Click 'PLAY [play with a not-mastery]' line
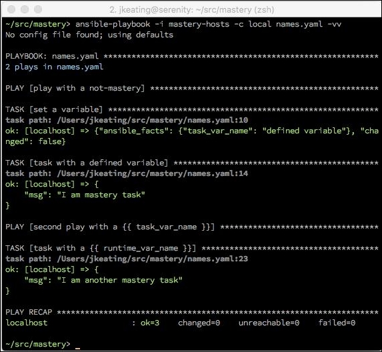This screenshot has width=382, height=352. coord(192,88)
